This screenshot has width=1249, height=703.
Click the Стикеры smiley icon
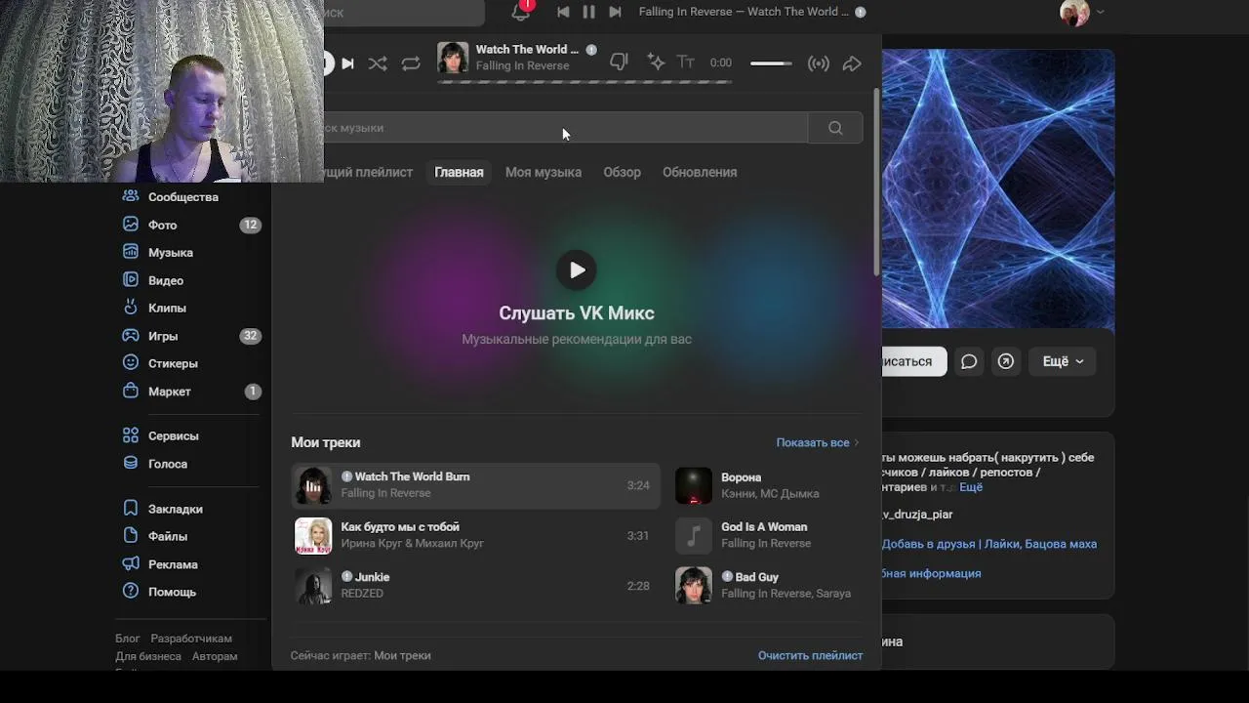click(131, 362)
